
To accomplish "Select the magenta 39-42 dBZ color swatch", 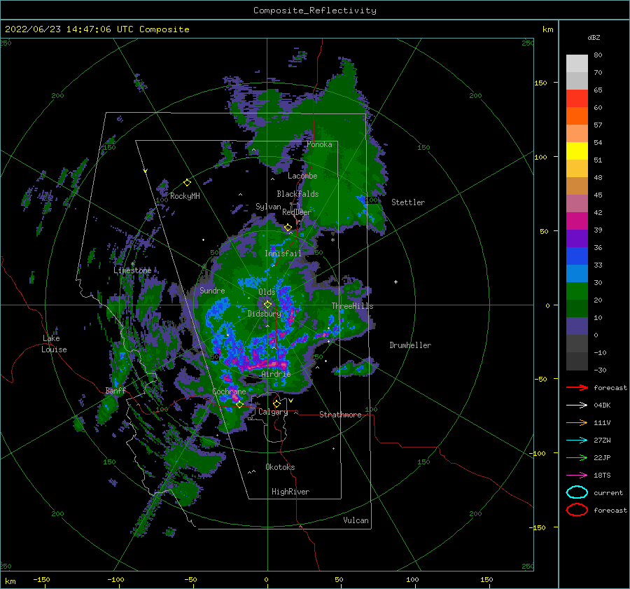I will tap(577, 221).
